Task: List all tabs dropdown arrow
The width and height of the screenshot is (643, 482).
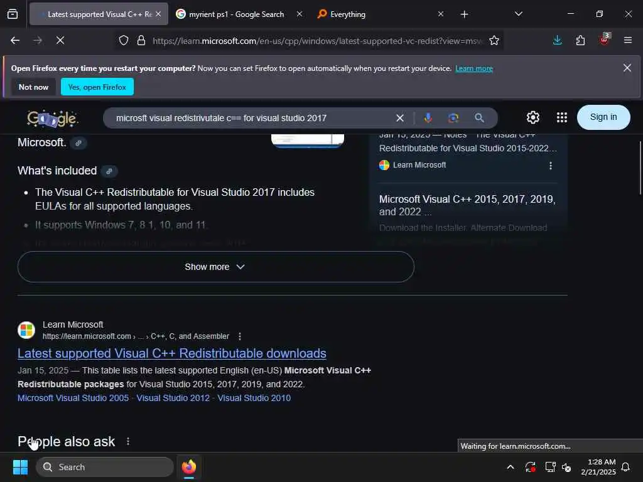Action: coord(518,14)
